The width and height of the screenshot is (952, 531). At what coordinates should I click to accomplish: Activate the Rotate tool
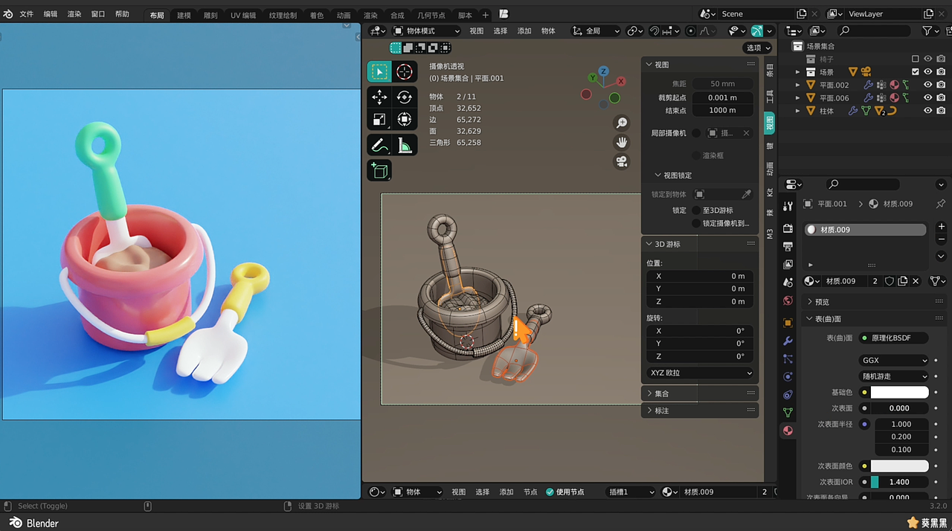[x=405, y=97]
